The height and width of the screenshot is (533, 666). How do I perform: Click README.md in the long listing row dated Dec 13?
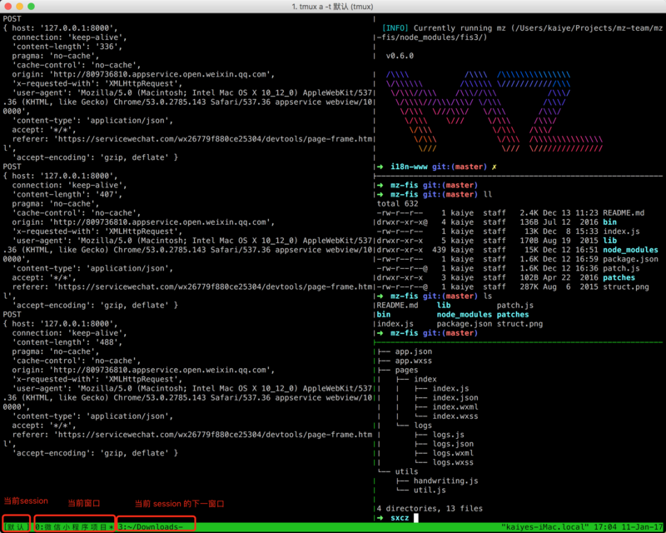[624, 213]
